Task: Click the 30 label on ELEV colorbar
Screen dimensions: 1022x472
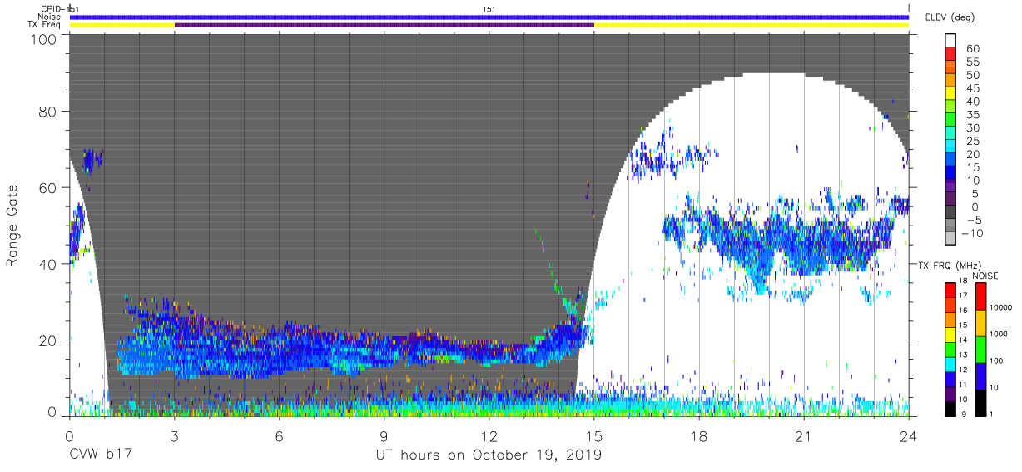Action: tap(971, 128)
